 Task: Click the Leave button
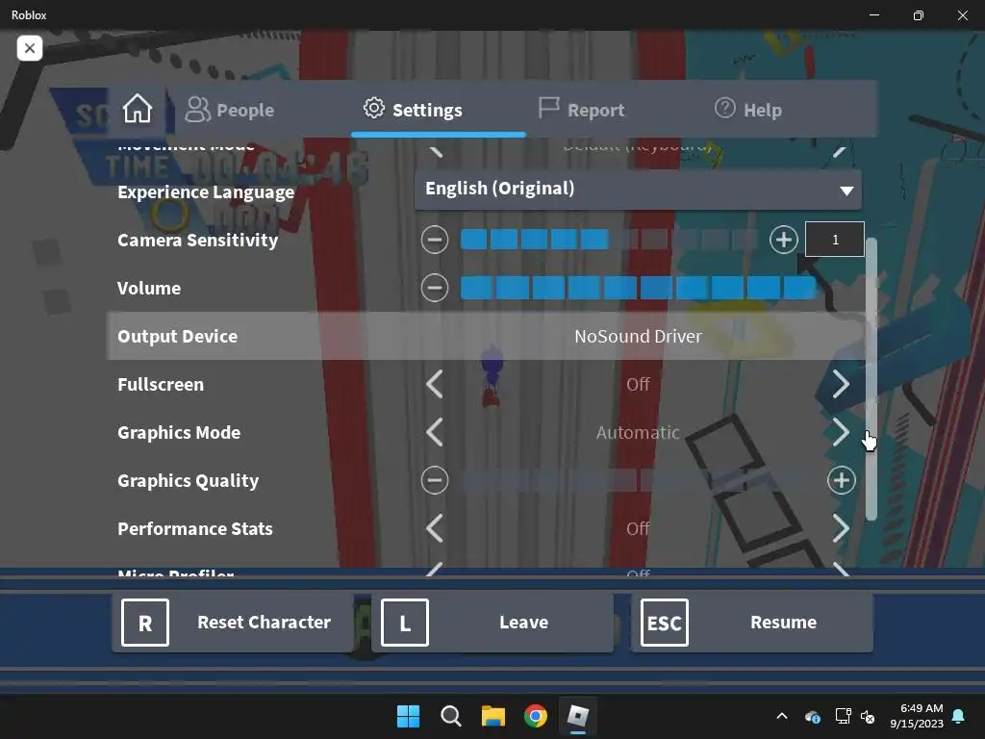(492, 623)
